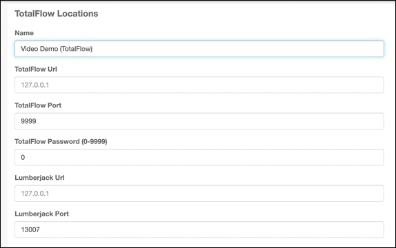Select the TotalFlow Port input box
This screenshot has height=248, width=396.
199,121
